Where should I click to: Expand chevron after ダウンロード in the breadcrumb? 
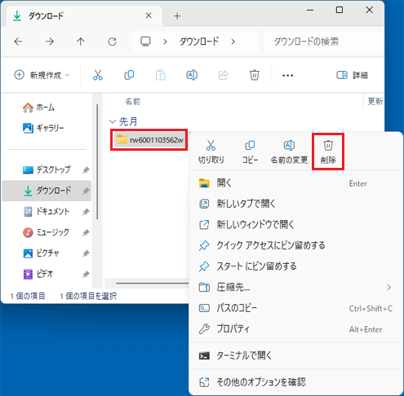(233, 42)
